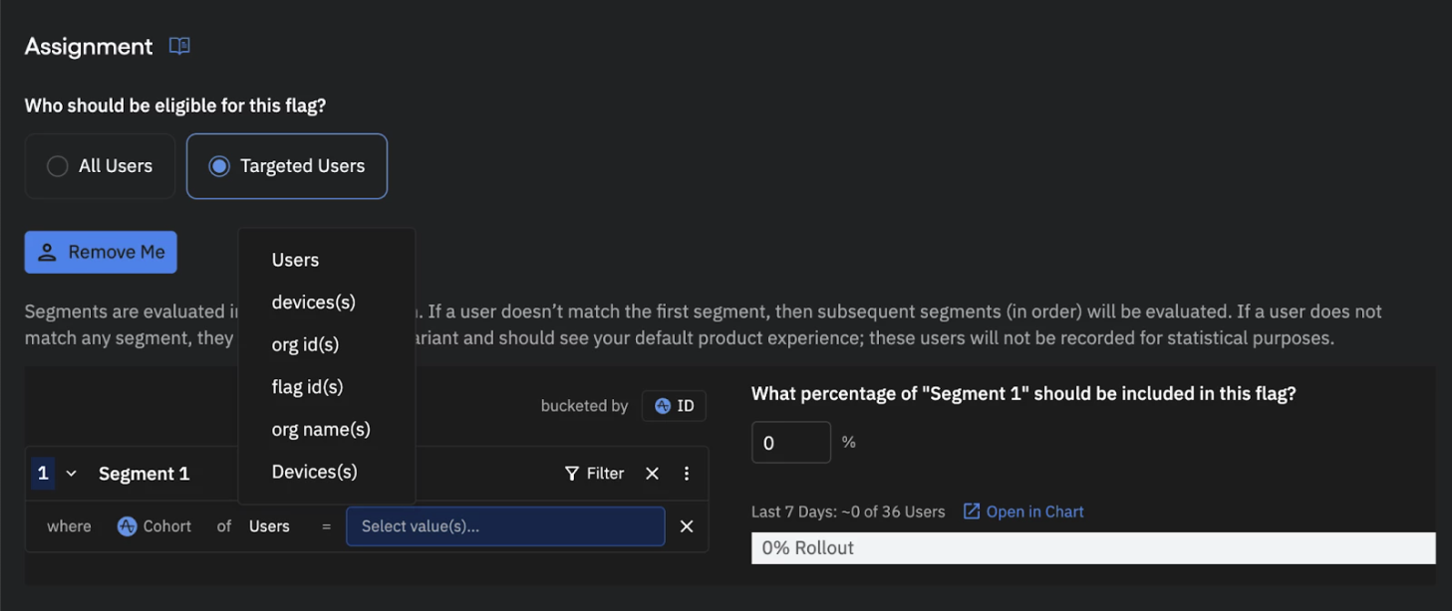This screenshot has width=1452, height=611.
Task: Click the person icon inside Remove Me
Action: [x=47, y=252]
